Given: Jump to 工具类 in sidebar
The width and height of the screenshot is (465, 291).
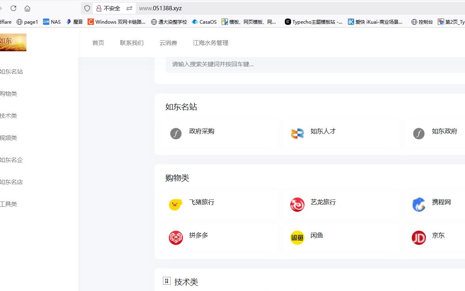Looking at the screenshot, I should (8, 204).
